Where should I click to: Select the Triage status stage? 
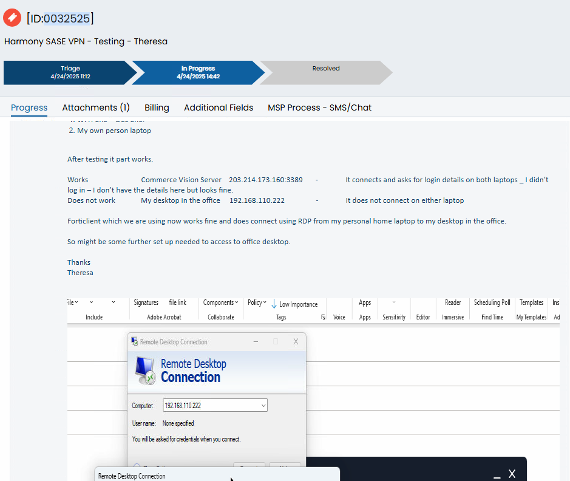coord(69,72)
